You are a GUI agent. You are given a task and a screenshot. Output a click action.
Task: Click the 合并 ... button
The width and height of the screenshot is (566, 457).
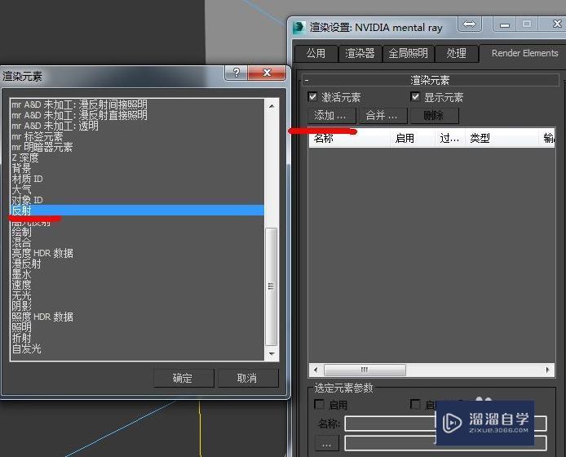coord(382,116)
